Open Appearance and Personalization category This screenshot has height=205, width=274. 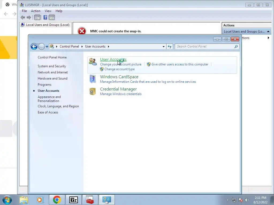click(x=49, y=99)
